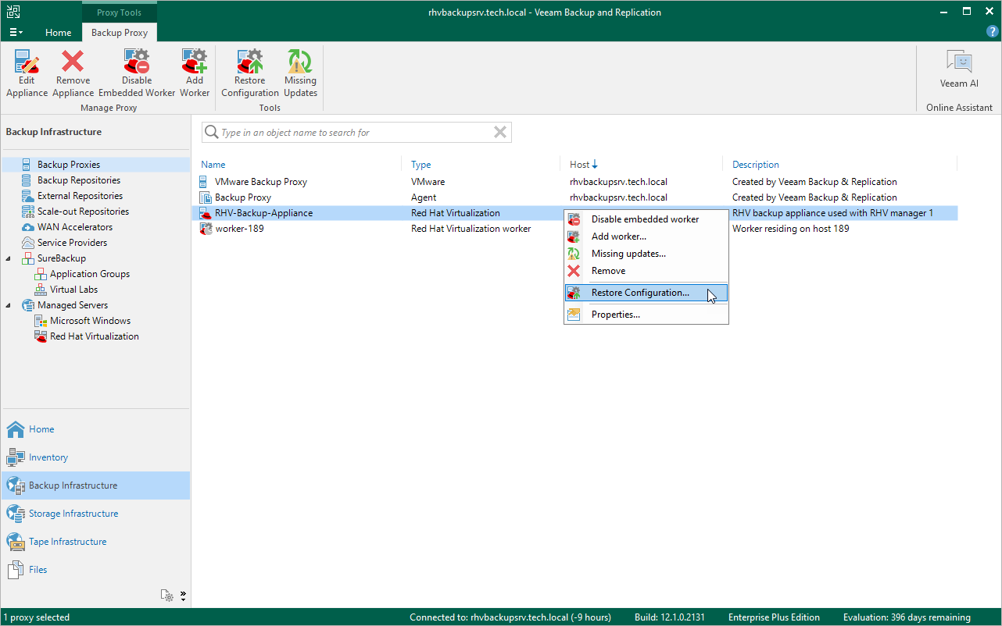Open navigation pane options chevron

[183, 596]
